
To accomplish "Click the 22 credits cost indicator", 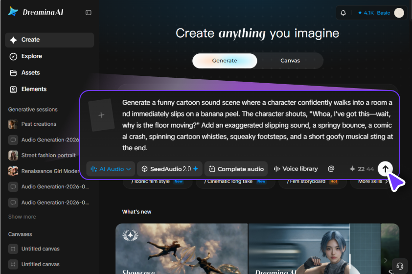I will 362,169.
